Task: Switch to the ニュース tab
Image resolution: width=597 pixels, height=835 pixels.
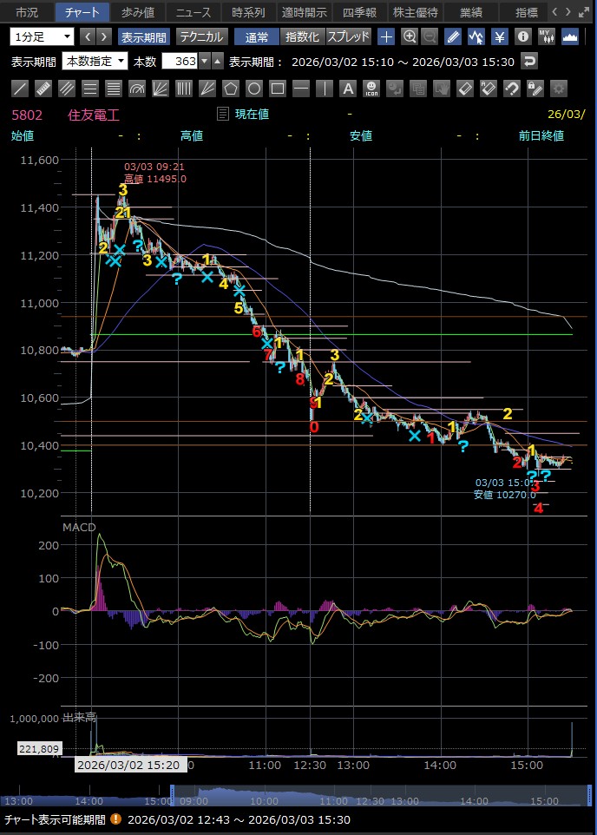Action: (x=193, y=13)
